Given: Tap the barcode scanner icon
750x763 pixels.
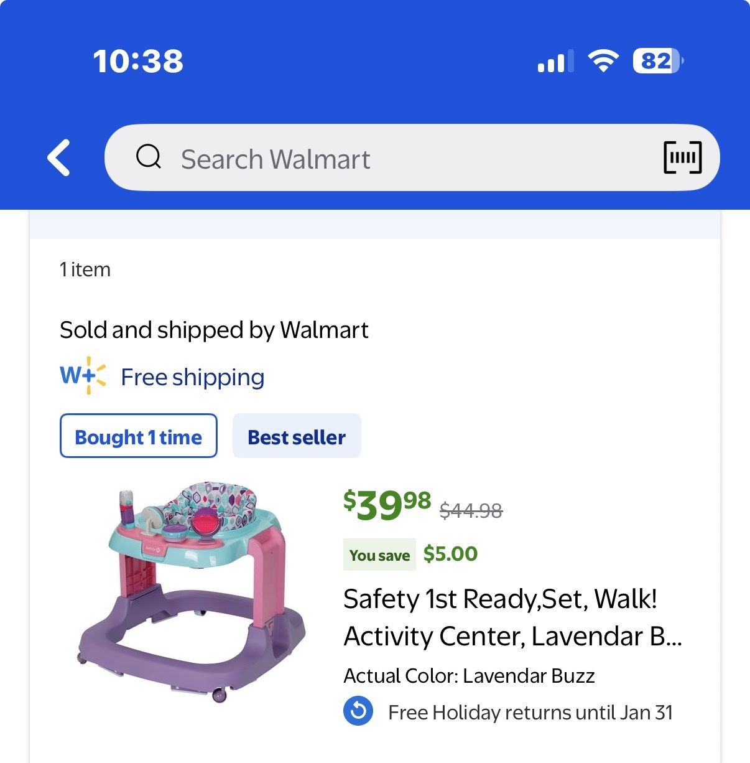Looking at the screenshot, I should 682,157.
